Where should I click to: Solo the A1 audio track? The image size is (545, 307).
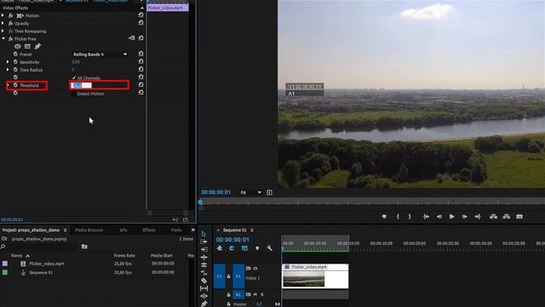click(x=261, y=295)
